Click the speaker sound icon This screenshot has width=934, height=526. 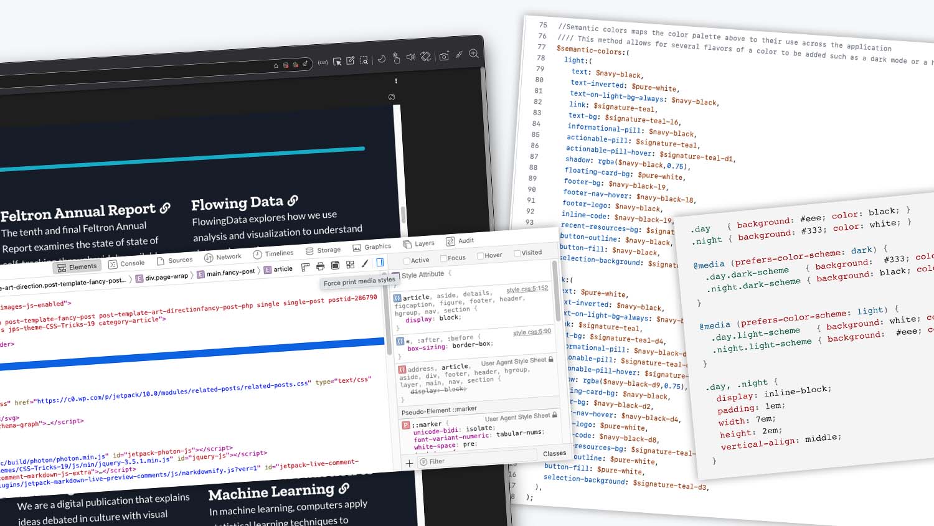411,57
